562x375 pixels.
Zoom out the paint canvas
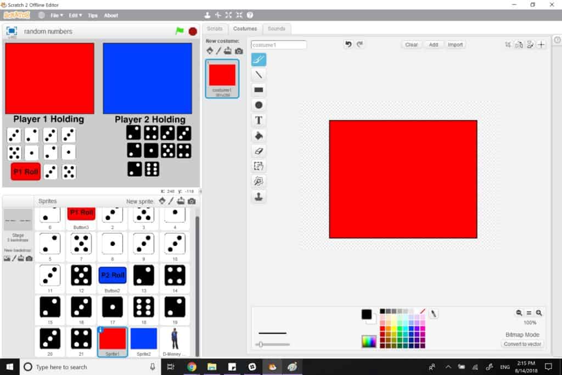pyautogui.click(x=519, y=312)
